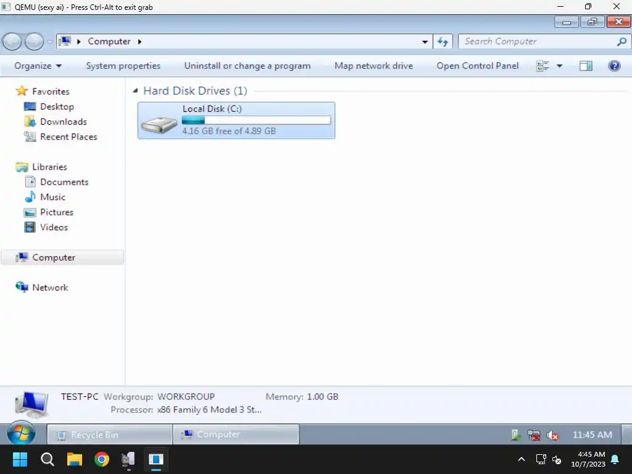Open Desktop under Favorites
Image resolution: width=632 pixels, height=474 pixels.
click(x=57, y=107)
